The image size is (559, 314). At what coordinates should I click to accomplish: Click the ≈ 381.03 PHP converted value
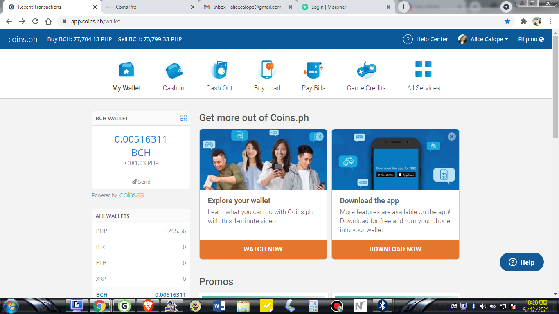coord(141,163)
